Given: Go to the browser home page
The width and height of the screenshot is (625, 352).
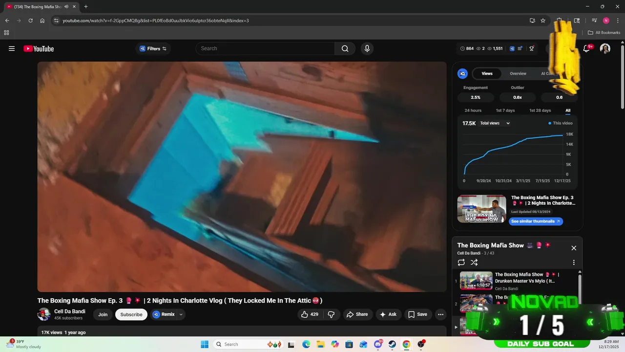Looking at the screenshot, I should tap(42, 21).
